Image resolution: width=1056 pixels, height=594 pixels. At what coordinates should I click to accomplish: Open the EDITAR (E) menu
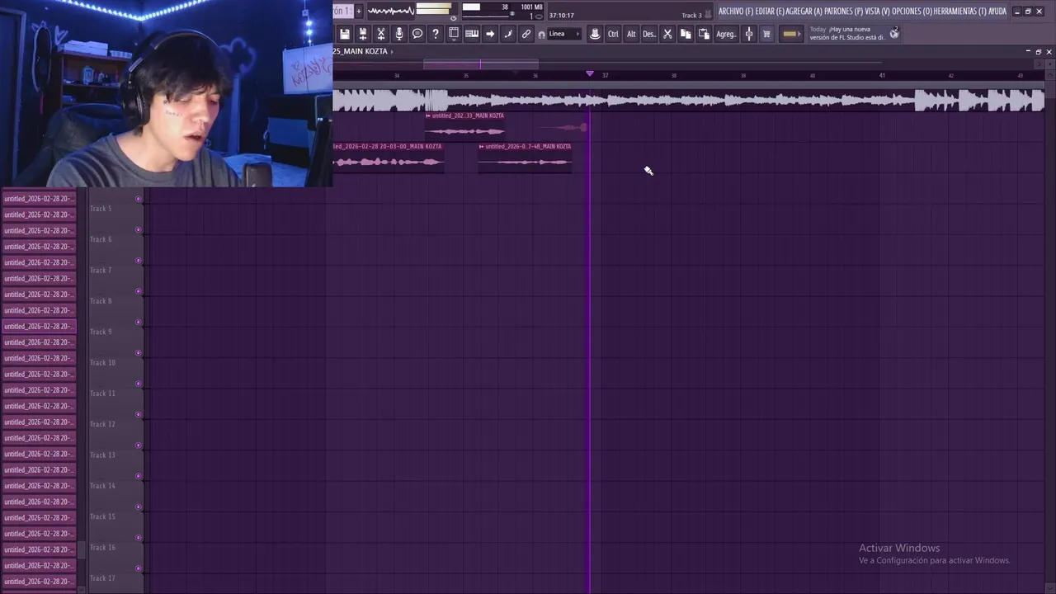point(771,12)
